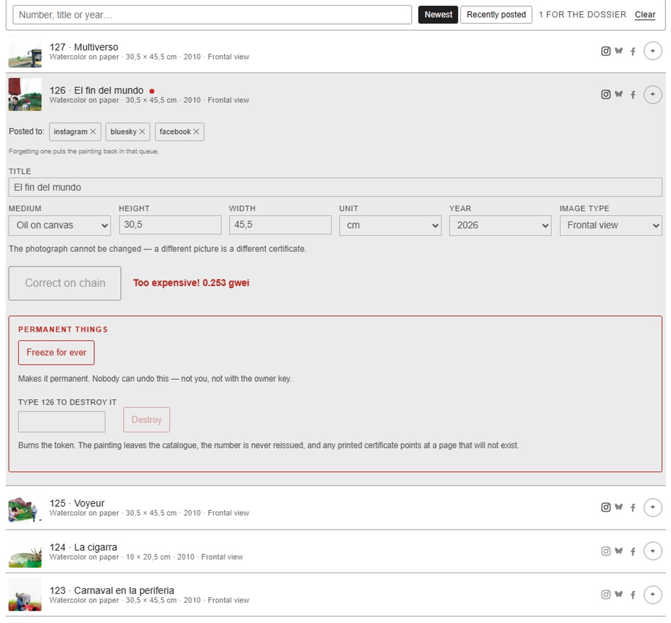671x623 pixels.
Task: Click Facebook icon in Multiverso row
Action: pyautogui.click(x=633, y=51)
